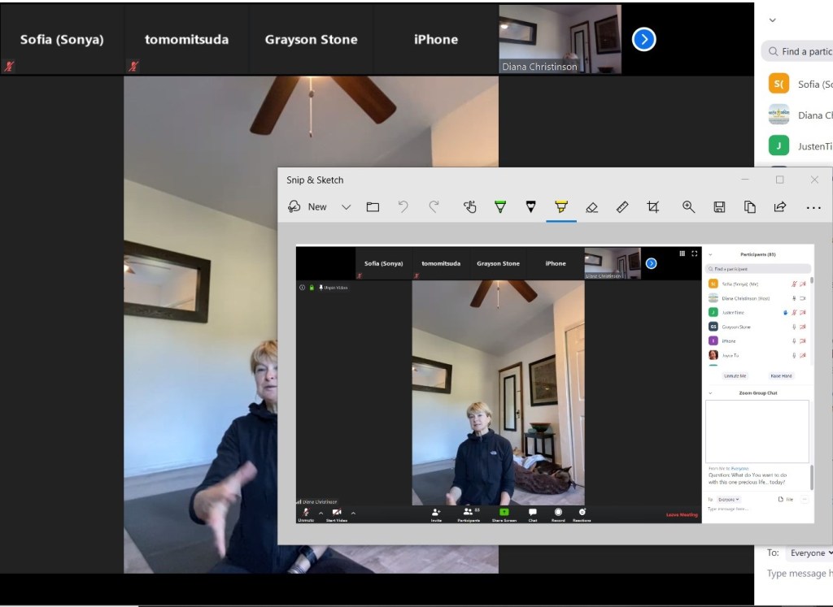The image size is (833, 607).
Task: Toggle the Touch Writing tool
Action: pos(469,207)
